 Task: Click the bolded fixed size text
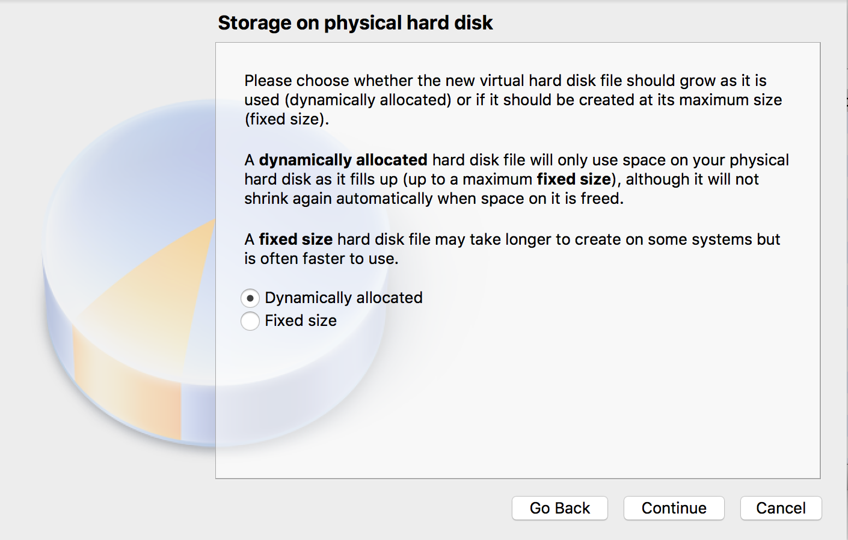(295, 239)
